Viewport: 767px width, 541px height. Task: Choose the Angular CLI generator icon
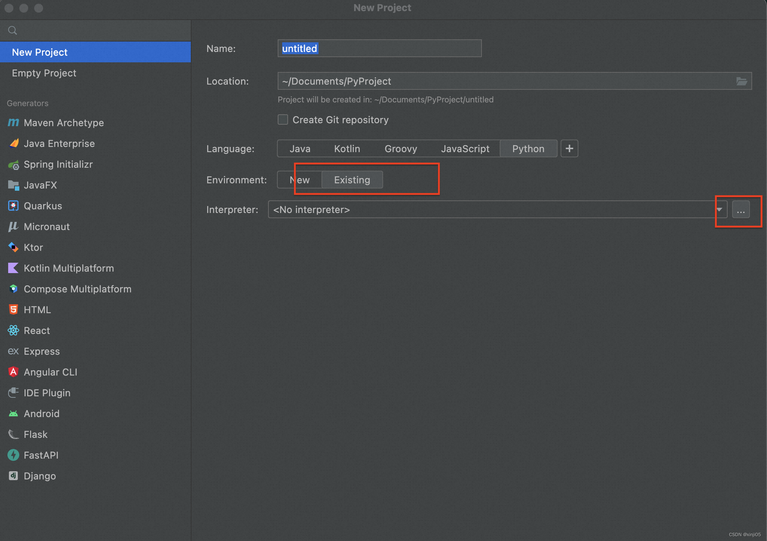[x=13, y=372]
